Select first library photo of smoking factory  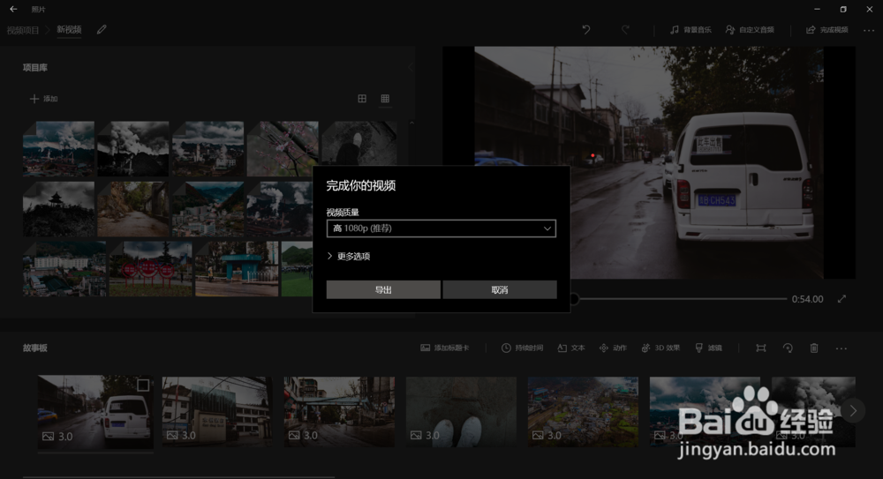(58, 148)
